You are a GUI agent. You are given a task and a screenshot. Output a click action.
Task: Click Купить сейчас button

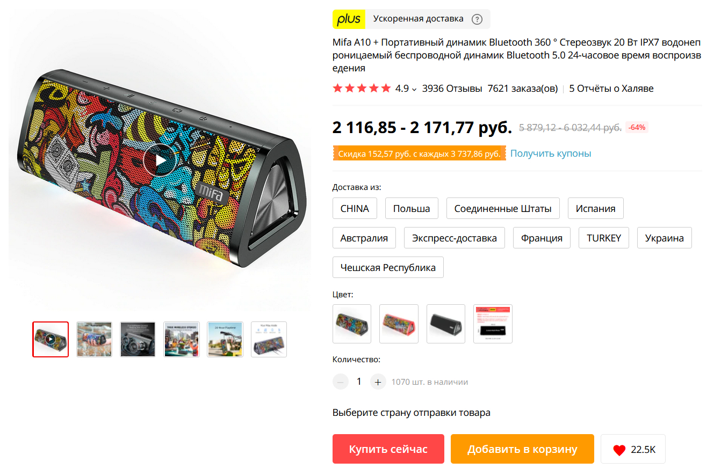388,449
